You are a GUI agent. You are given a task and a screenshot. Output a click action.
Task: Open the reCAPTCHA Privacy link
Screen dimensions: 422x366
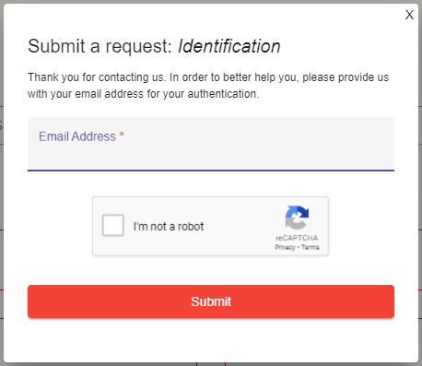click(285, 247)
